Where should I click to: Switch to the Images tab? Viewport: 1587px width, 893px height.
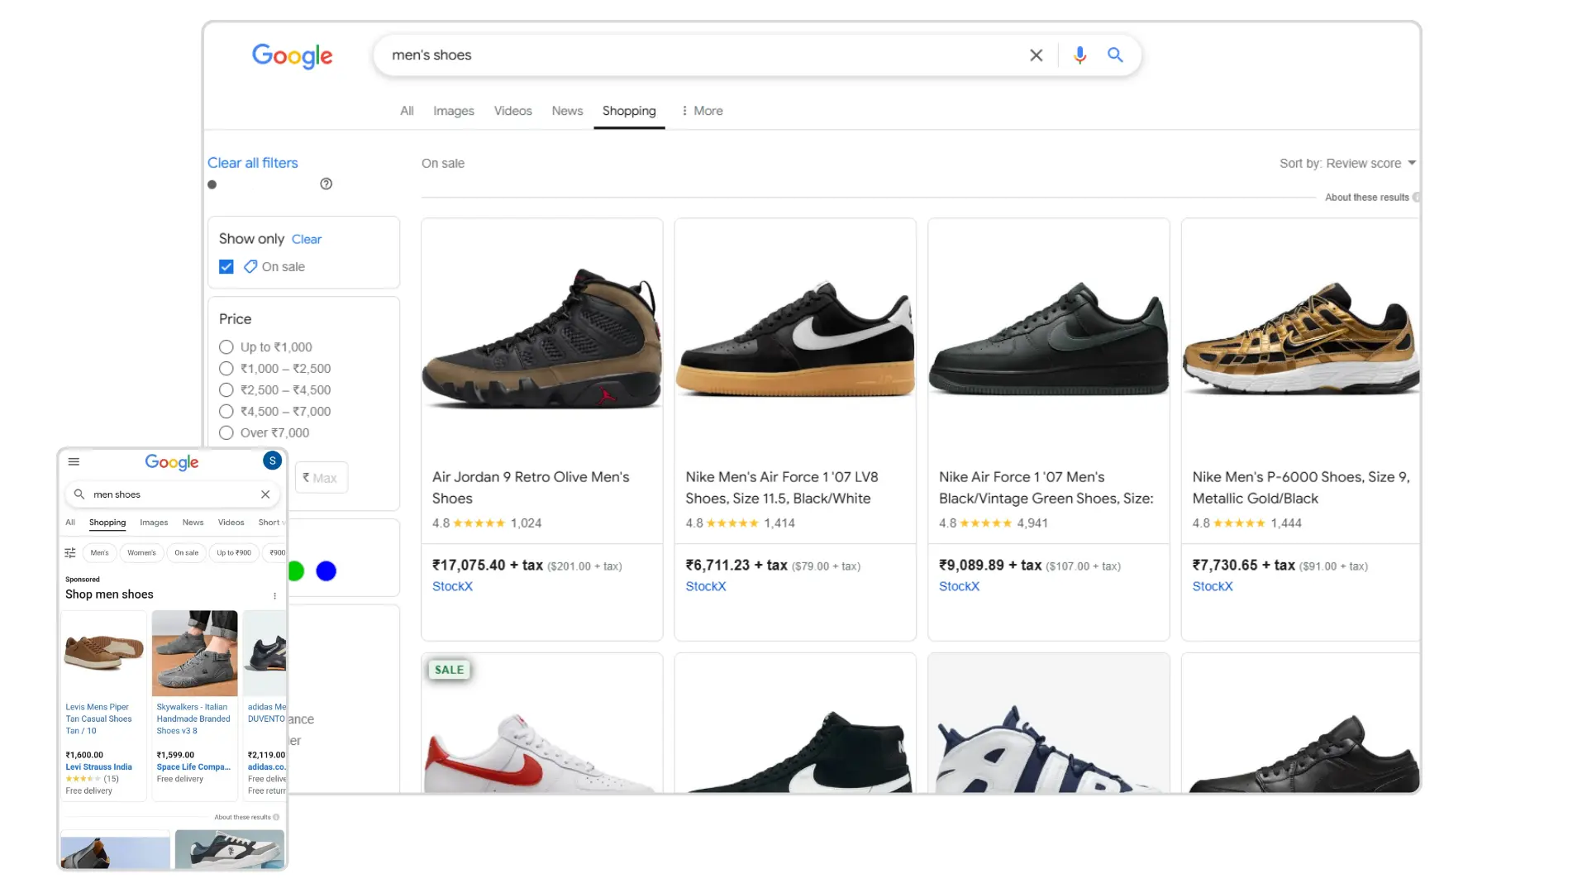coord(454,111)
